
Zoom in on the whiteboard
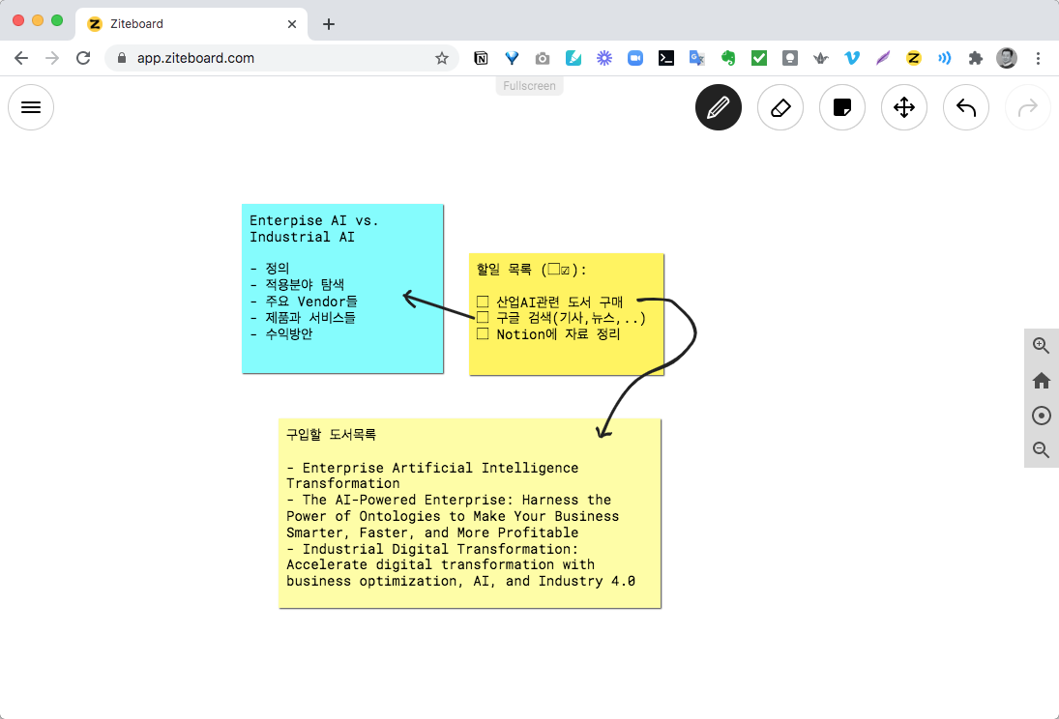1042,346
